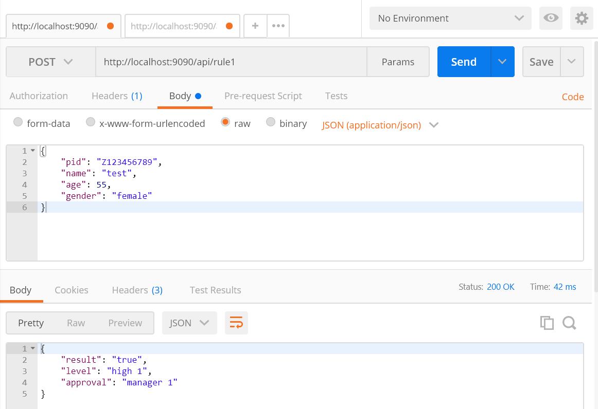Click the "true" result value in response
The image size is (598, 409).
pos(127,360)
